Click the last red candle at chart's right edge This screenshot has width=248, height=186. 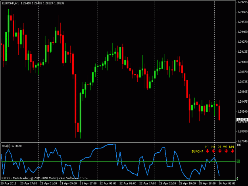(219, 113)
